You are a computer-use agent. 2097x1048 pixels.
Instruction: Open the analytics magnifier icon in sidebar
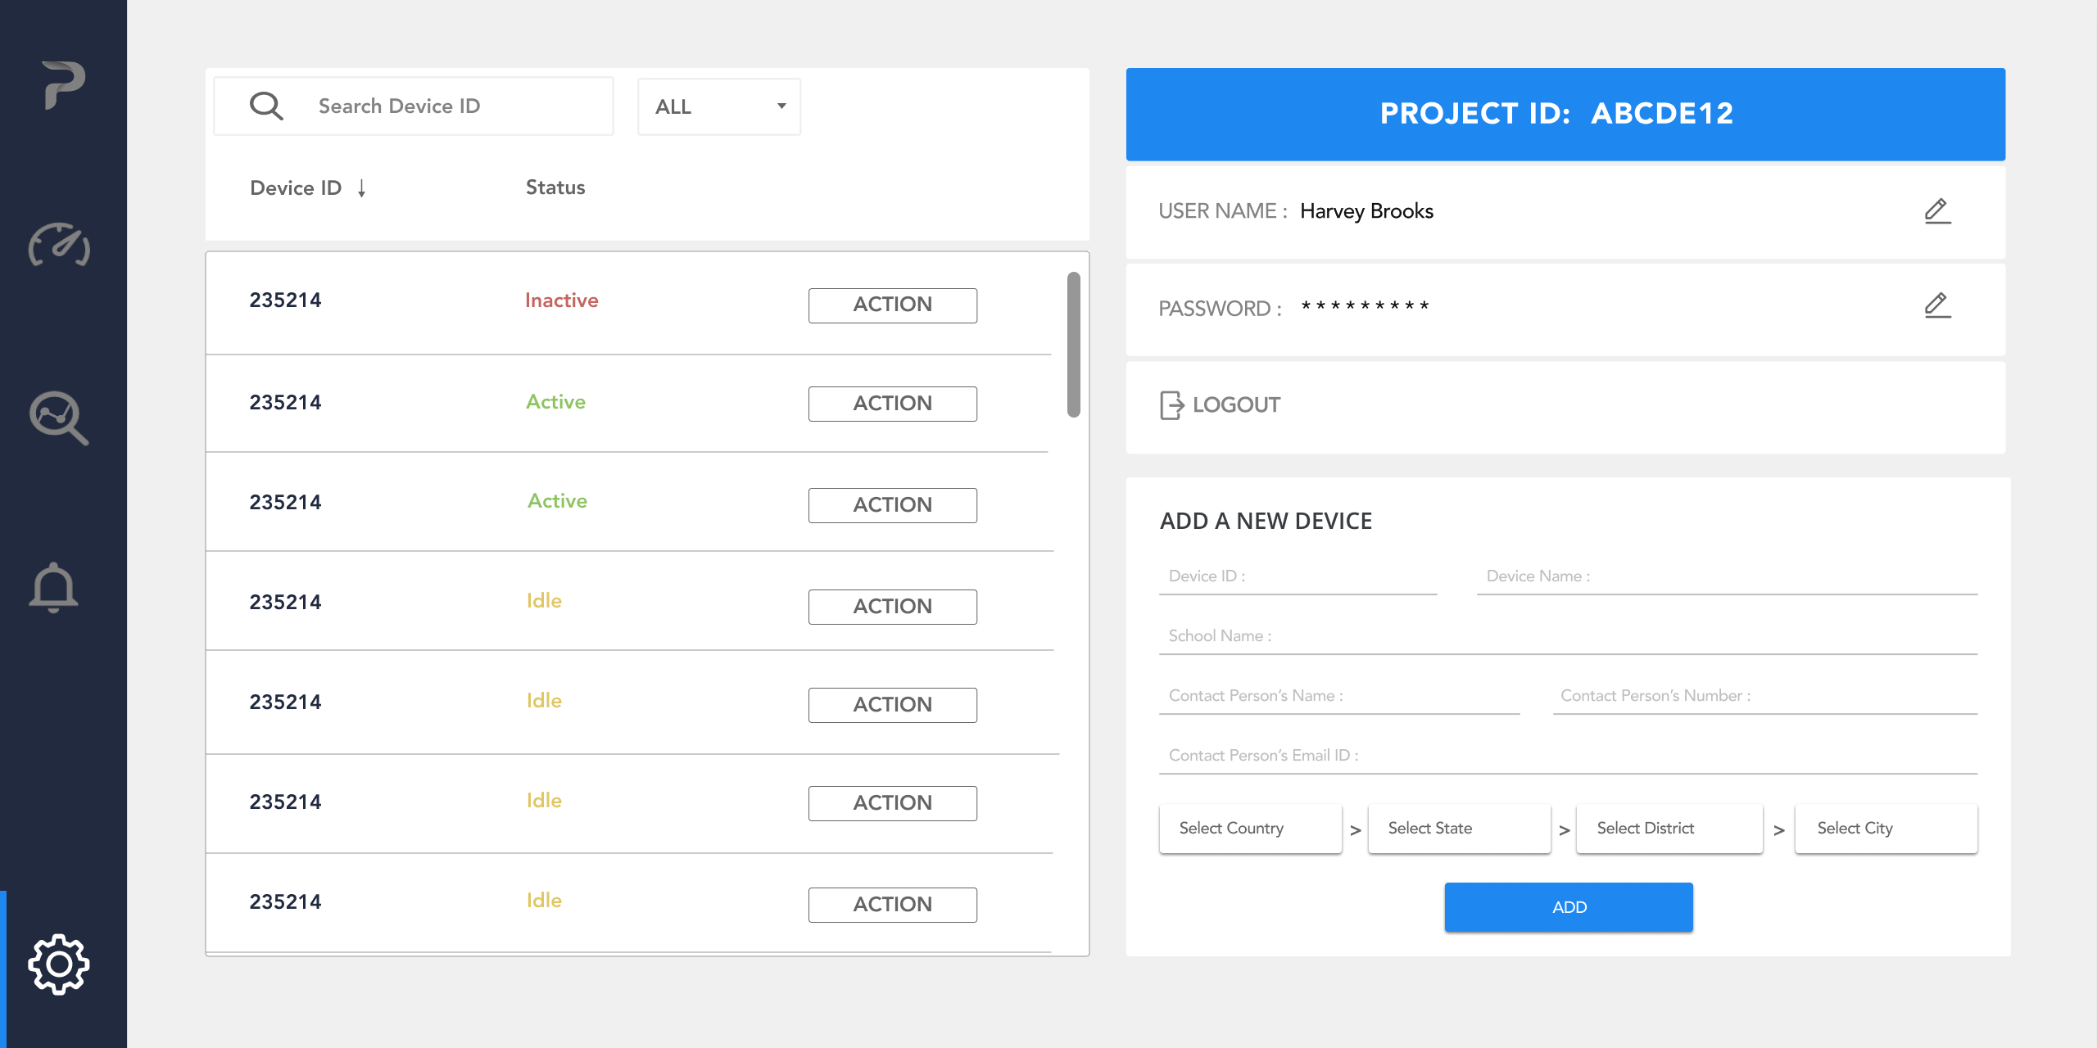pyautogui.click(x=59, y=418)
